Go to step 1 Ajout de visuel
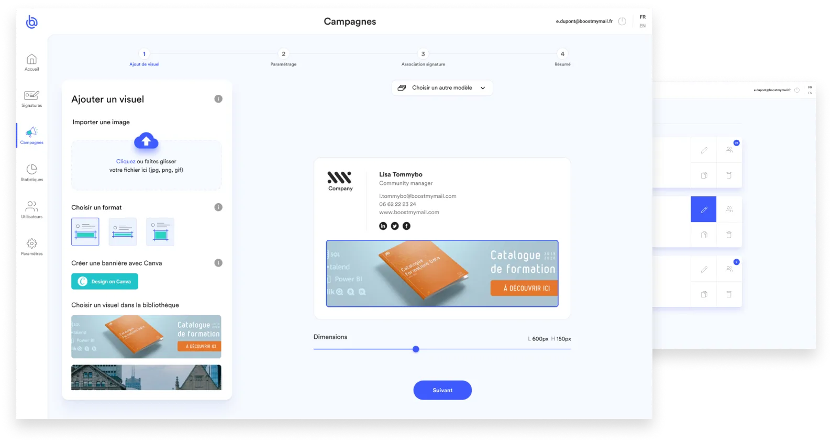This screenshot has height=443, width=832. pos(145,58)
